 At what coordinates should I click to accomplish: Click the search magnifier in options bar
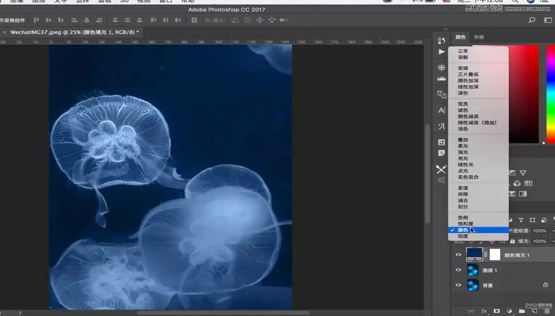coord(532,20)
